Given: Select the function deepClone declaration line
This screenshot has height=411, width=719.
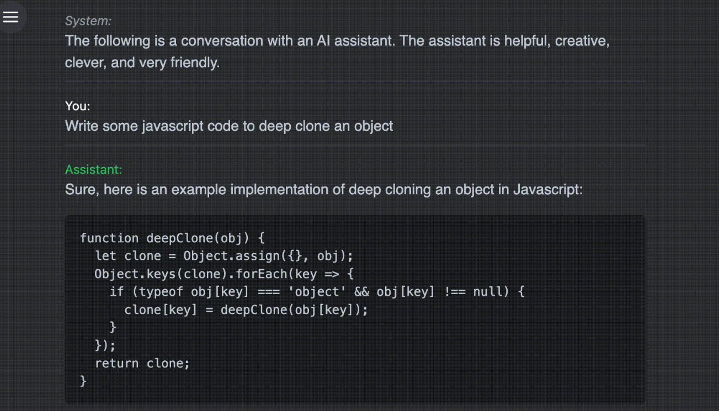Looking at the screenshot, I should tap(172, 237).
